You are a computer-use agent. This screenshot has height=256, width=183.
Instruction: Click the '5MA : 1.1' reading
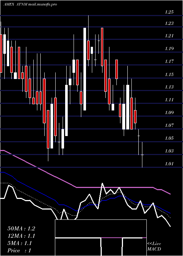coord(20,243)
